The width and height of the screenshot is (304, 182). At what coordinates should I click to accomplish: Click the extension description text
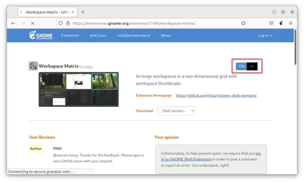tap(186, 80)
